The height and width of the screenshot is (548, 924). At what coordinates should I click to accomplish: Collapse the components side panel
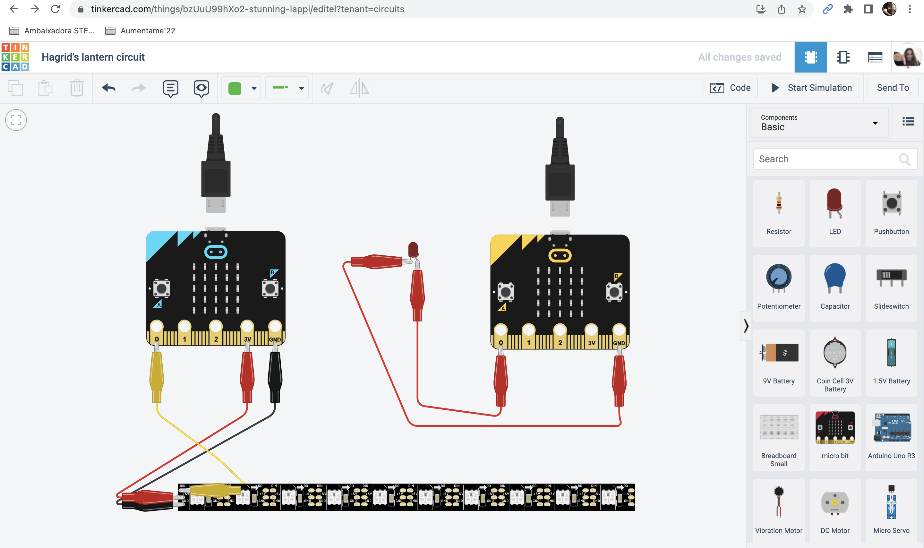click(x=746, y=326)
